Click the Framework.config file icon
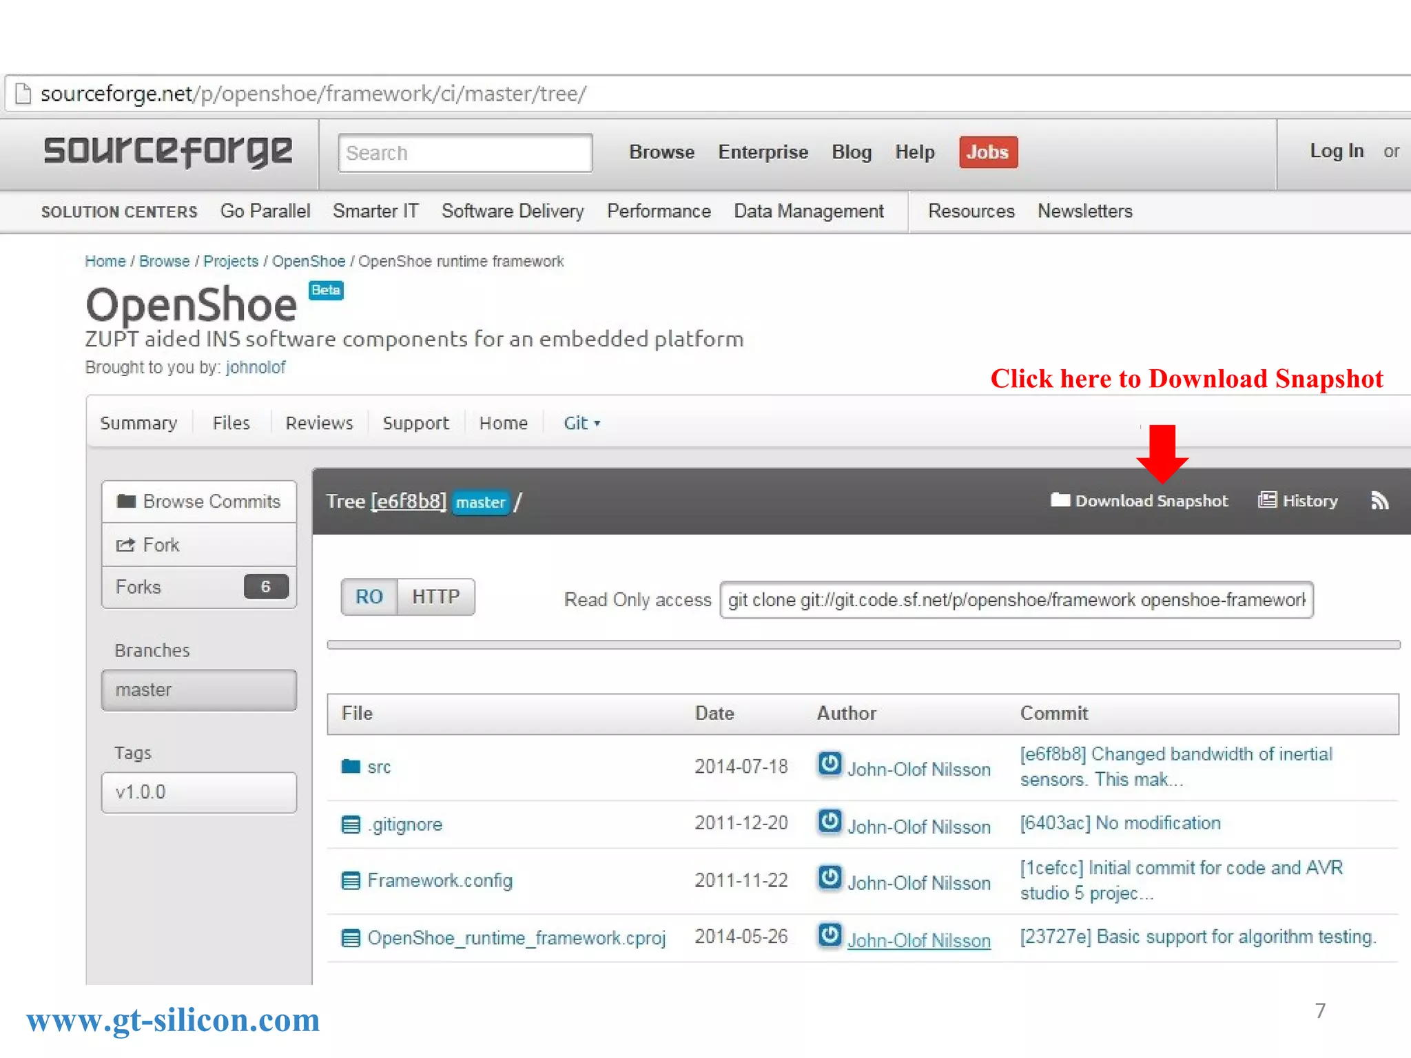The width and height of the screenshot is (1411, 1058). tap(351, 880)
